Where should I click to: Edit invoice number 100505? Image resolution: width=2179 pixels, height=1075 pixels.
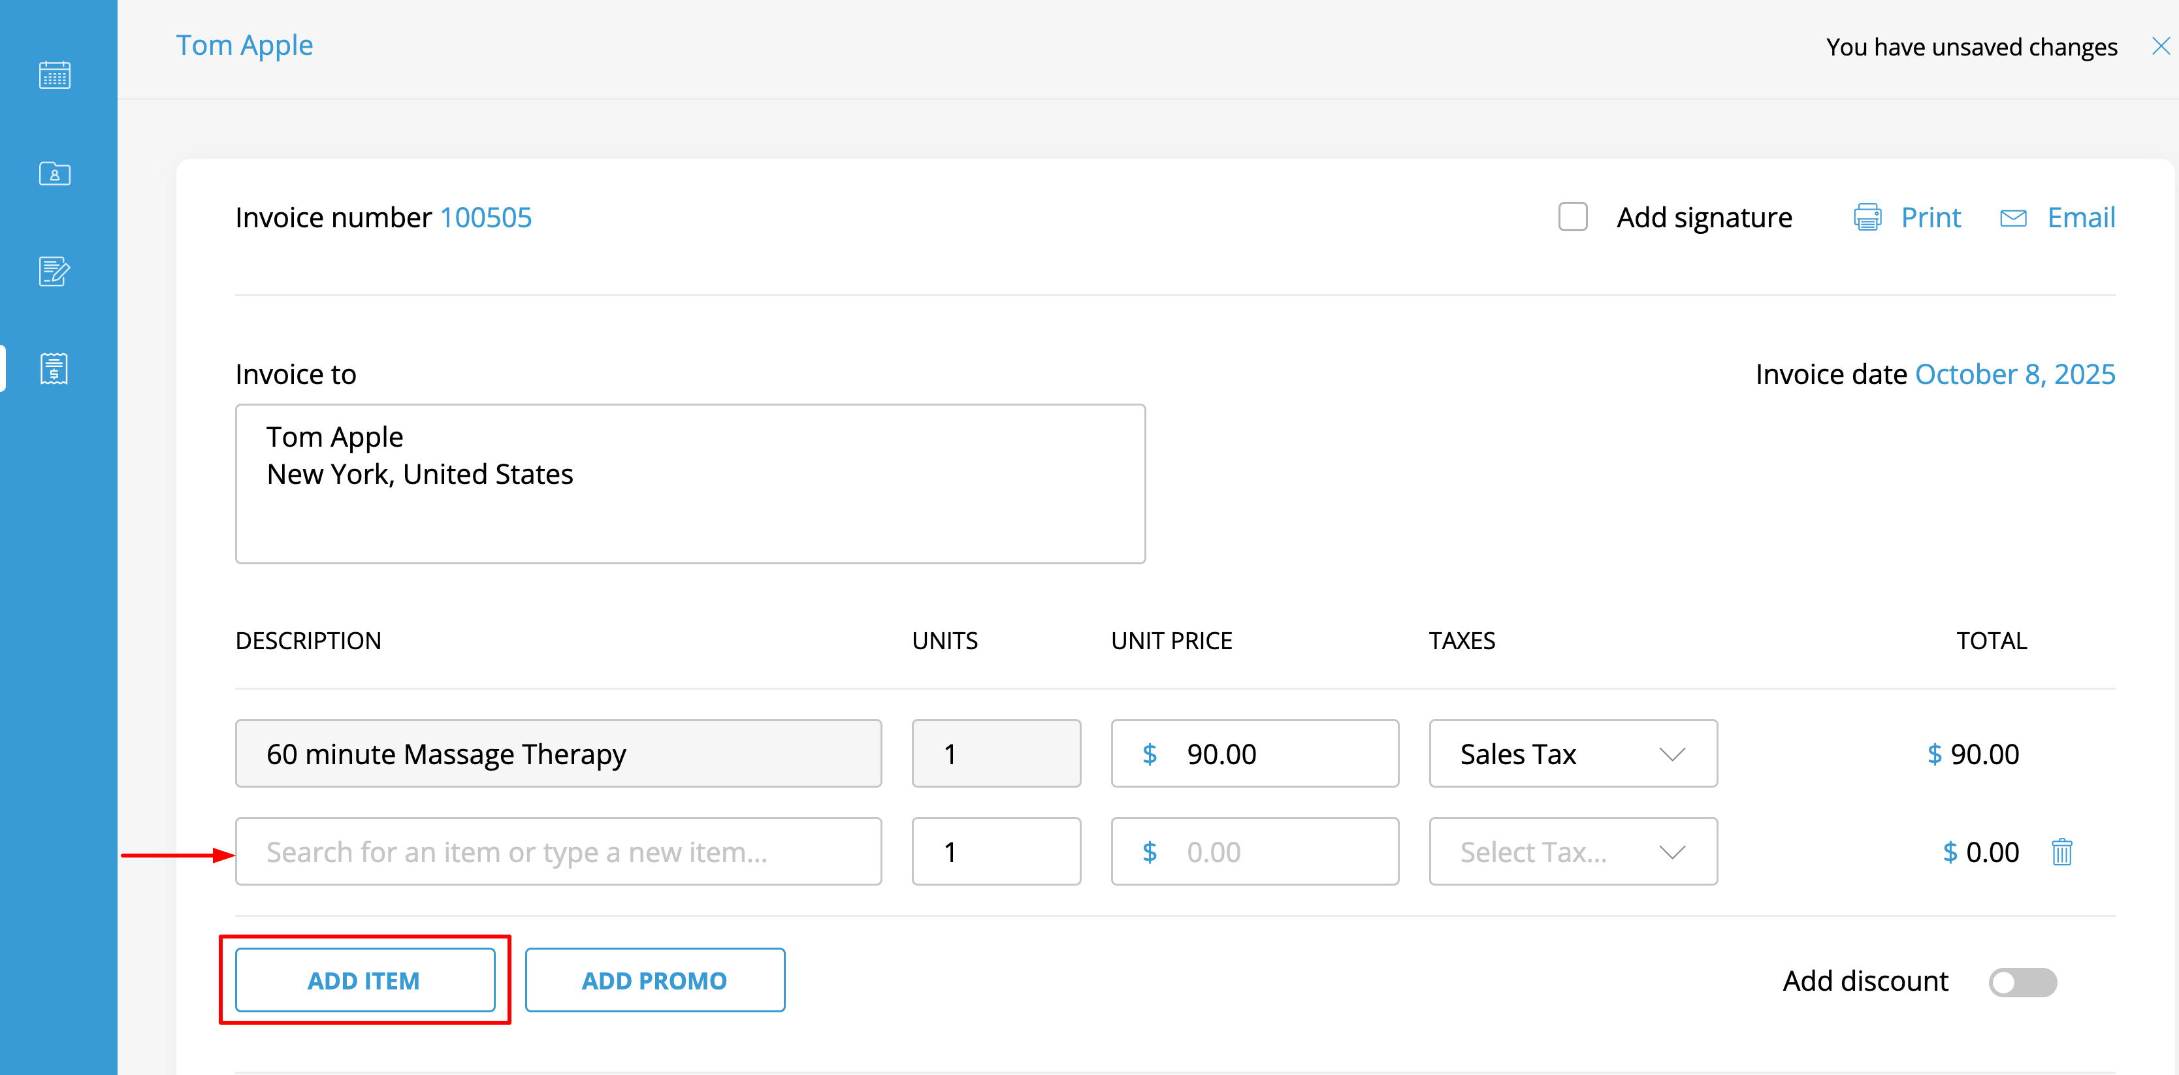(485, 218)
